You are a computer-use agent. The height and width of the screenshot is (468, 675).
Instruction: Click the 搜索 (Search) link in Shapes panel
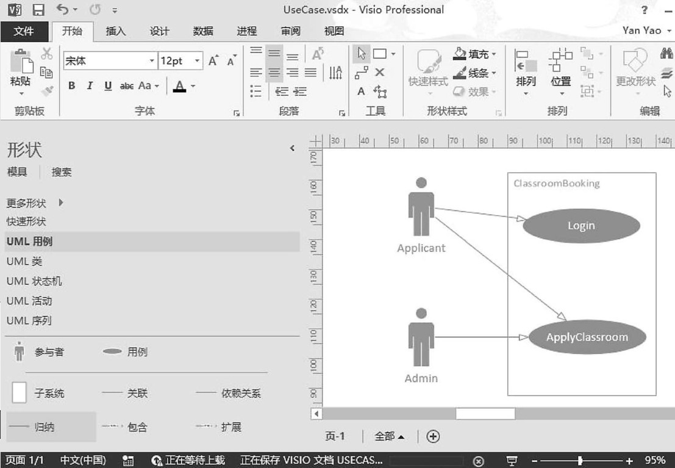pyautogui.click(x=62, y=172)
